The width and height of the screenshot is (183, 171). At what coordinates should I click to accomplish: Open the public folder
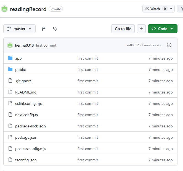coord(20,70)
